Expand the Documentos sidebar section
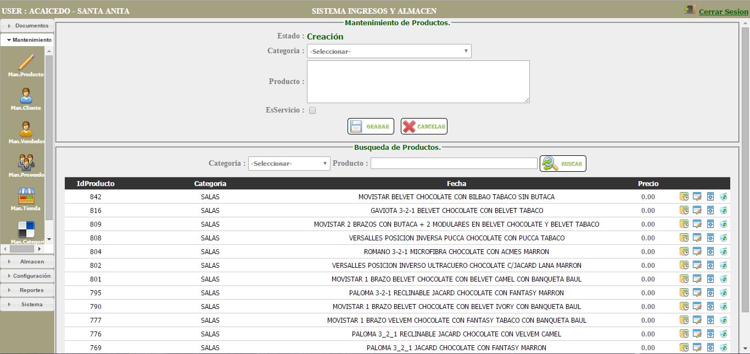Image resolution: width=750 pixels, height=354 pixels. tap(27, 26)
